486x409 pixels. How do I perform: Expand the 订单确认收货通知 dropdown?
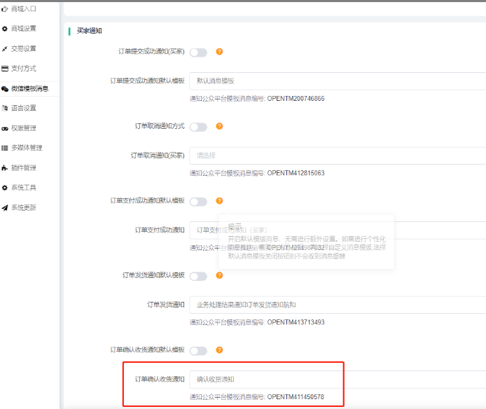tap(337, 379)
